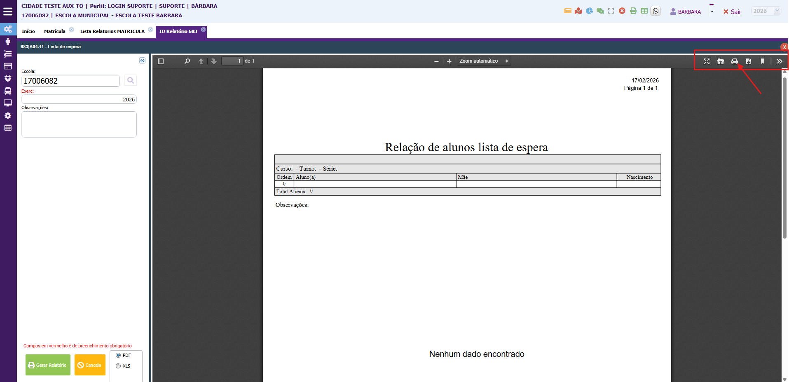Collapse the left filter panel
The width and height of the screenshot is (789, 382).
point(142,61)
